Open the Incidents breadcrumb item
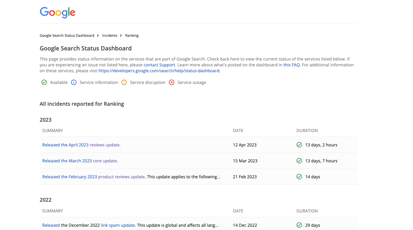The width and height of the screenshot is (413, 230). 110,35
